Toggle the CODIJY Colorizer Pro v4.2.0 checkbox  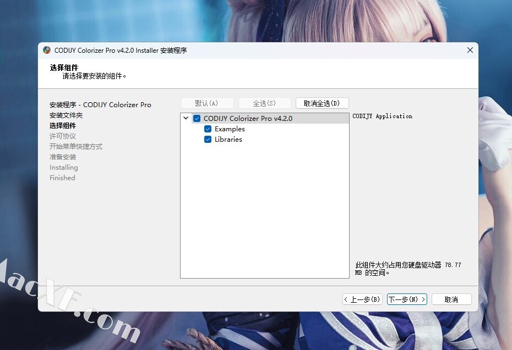coord(197,119)
